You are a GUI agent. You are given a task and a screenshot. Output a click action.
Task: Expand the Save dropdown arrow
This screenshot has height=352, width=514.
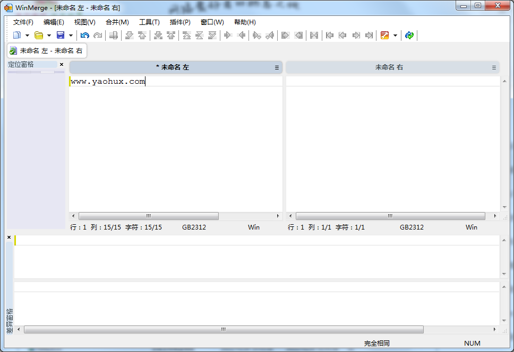pyautogui.click(x=71, y=36)
